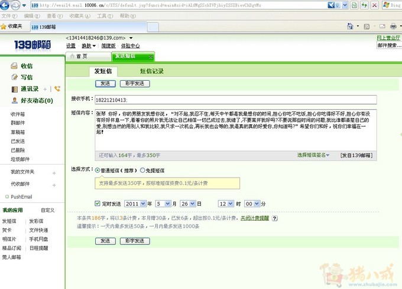Image resolution: width=402 pixels, height=289 pixels.
Task: Open the 体验中心 link
Action: 130,46
